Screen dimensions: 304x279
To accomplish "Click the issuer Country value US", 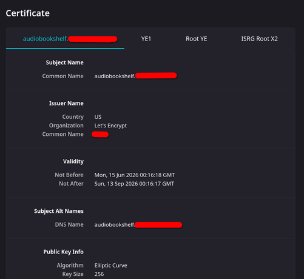I will point(98,117).
